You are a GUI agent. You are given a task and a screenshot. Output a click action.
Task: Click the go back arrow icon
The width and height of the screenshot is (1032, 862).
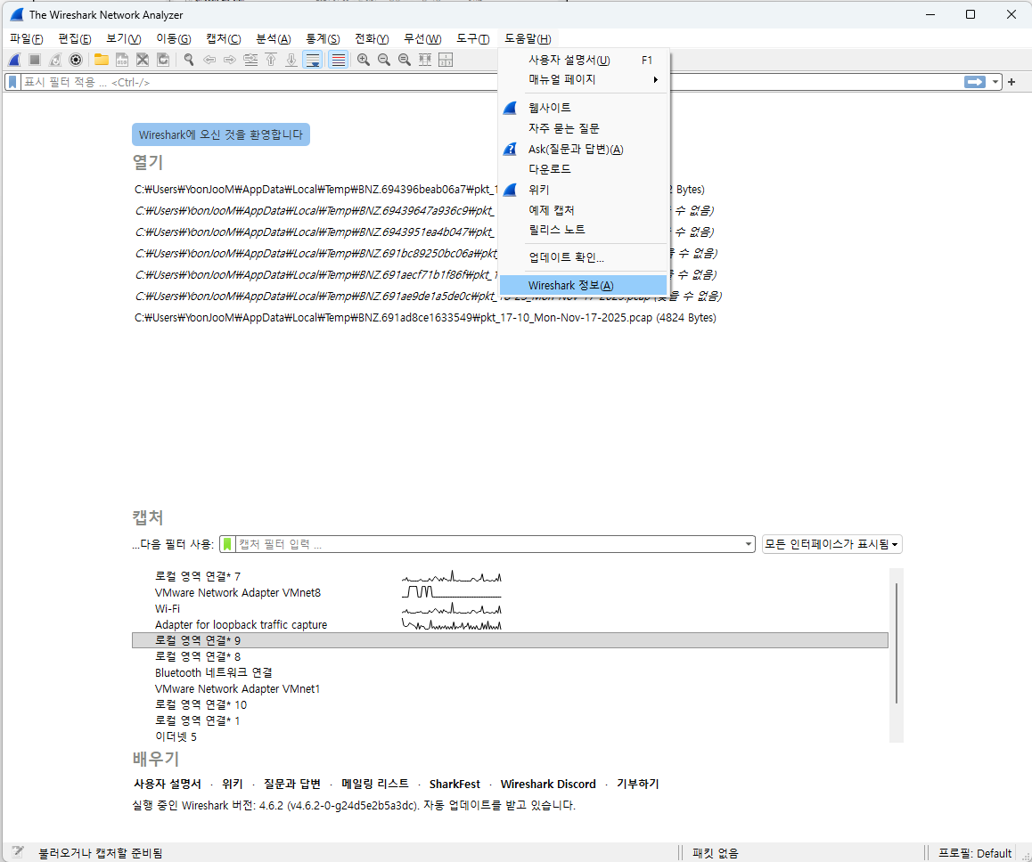point(209,60)
